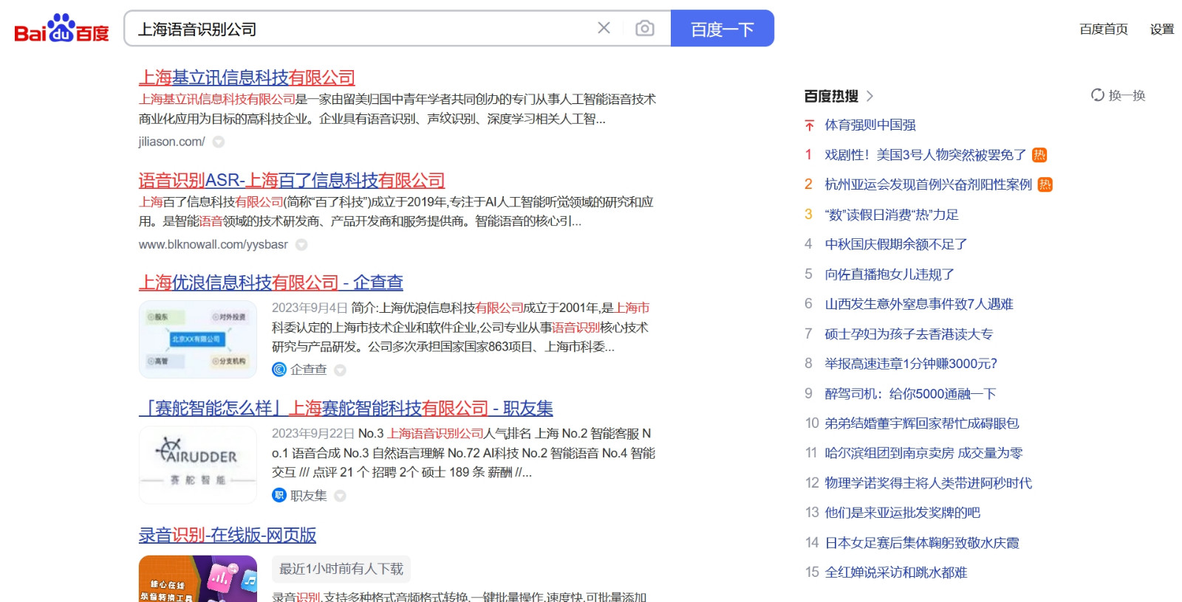Image resolution: width=1182 pixels, height=602 pixels.
Task: Open 上海优浪信息科技有限公司 - 企查查 result
Action: point(271,283)
